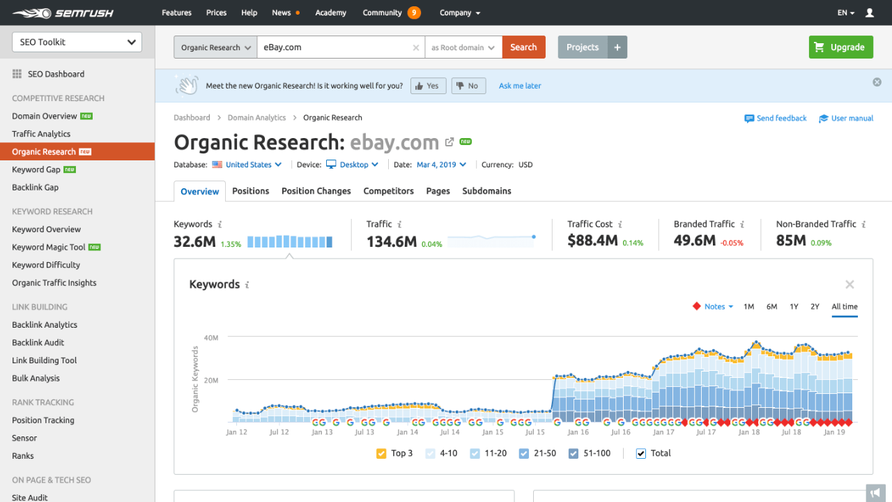Switch to the Competitors tab
The image size is (892, 502).
[389, 191]
